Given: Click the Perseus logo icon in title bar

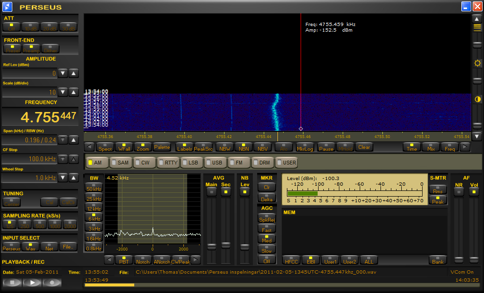Looking at the screenshot, I should pyautogui.click(x=7, y=7).
